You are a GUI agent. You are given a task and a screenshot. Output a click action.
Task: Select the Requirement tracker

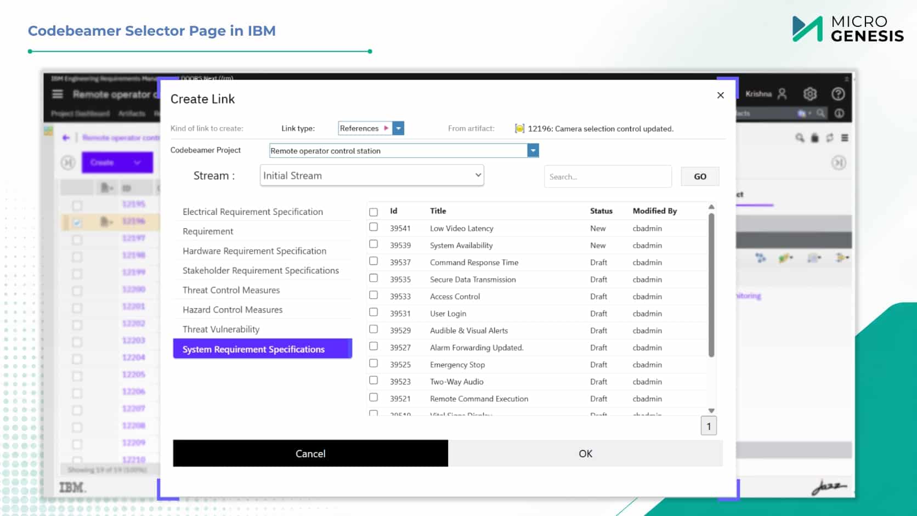(208, 231)
